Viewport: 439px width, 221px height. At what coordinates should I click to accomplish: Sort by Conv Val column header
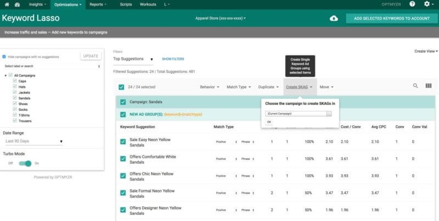click(x=419, y=127)
